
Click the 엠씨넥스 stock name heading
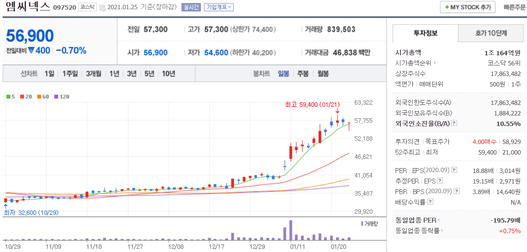pyautogui.click(x=28, y=7)
